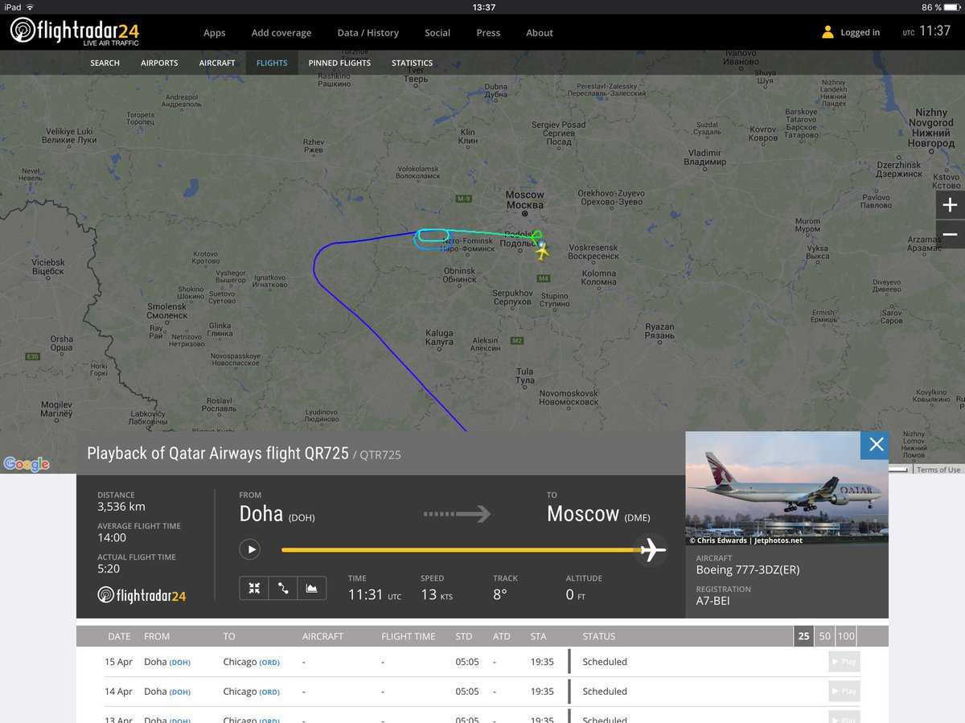The image size is (965, 723).
Task: Follow the Doha (DOH) link for 15 Apr
Action: point(167,661)
